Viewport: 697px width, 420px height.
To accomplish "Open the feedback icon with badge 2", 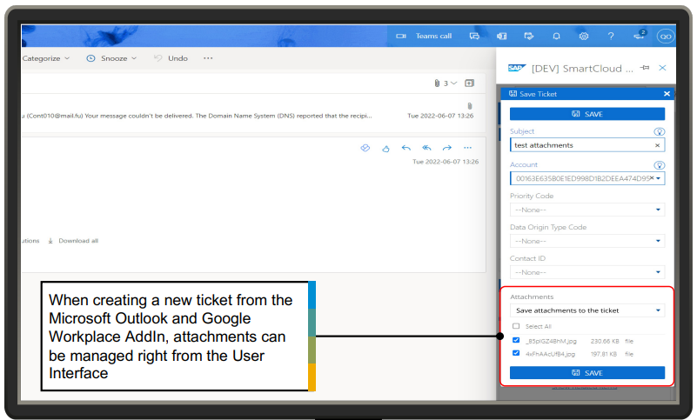I will click(x=640, y=35).
